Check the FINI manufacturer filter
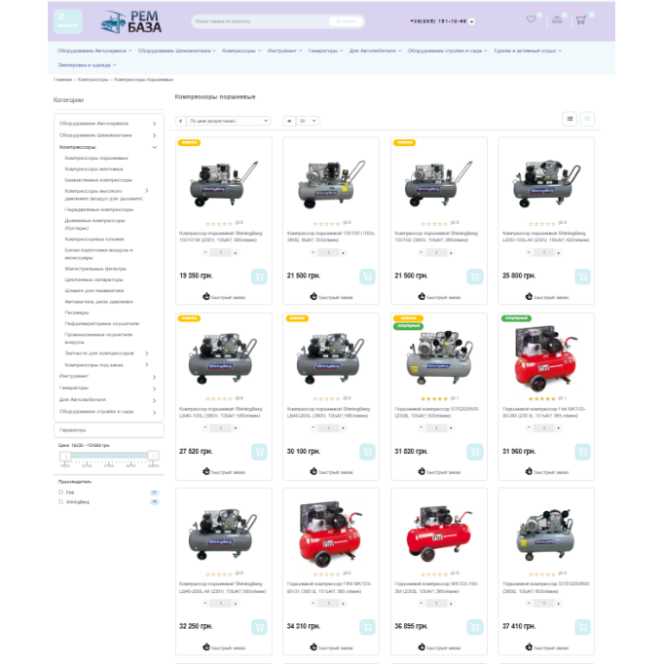This screenshot has width=664, height=664. (x=60, y=493)
